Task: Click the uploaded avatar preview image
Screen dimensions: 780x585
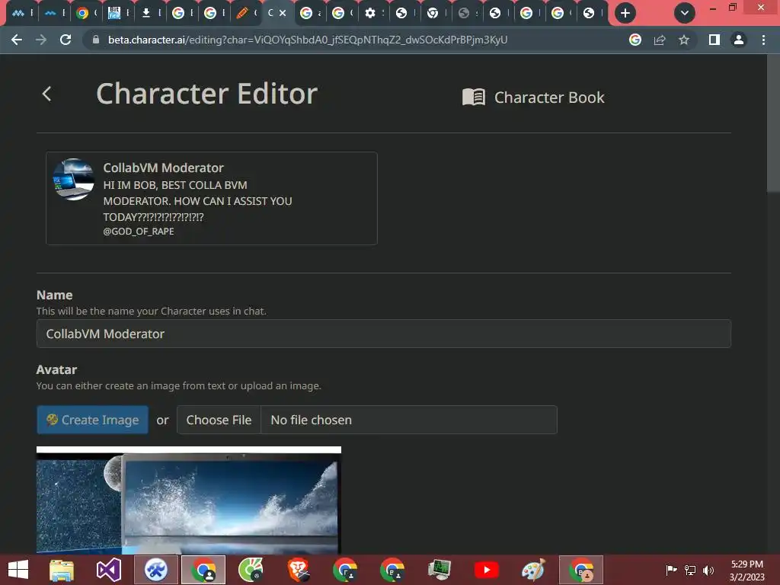Action: point(189,500)
